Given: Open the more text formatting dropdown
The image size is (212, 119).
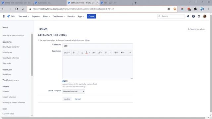Looking at the screenshot, I should click(93, 53).
